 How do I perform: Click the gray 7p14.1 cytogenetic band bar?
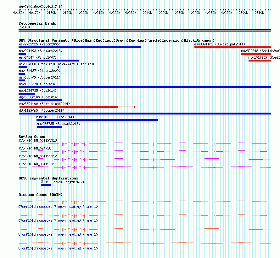[x=145, y=31]
